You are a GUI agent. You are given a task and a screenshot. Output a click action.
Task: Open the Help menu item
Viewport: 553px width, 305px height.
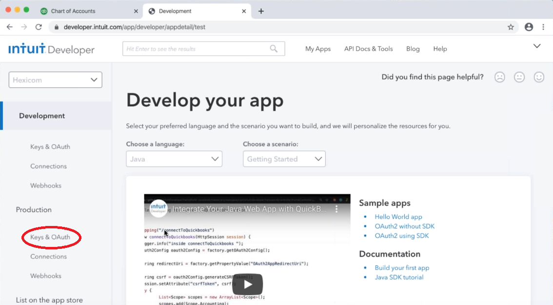[440, 49]
